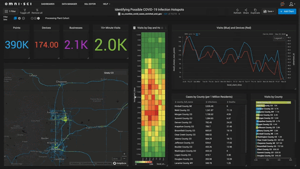Viewport: 300px width, 169px height.
Task: Click the line chart date range label
Action: pyautogui.click(x=274, y=34)
